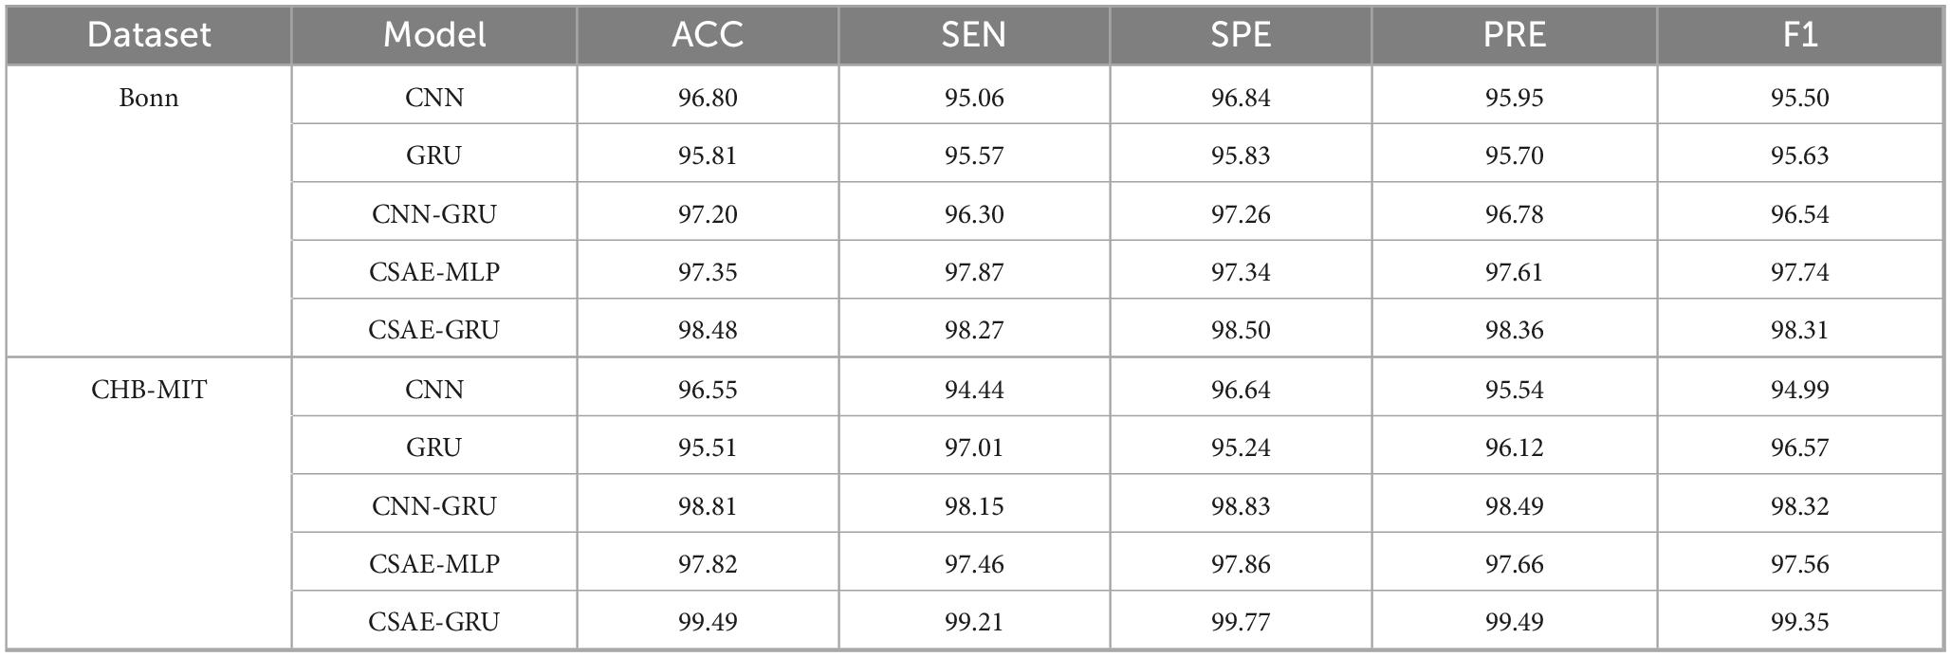Select the CHB-MIT CSAE-GRU specificity value 99.77
This screenshot has height=657, width=1951.
pos(1241,622)
